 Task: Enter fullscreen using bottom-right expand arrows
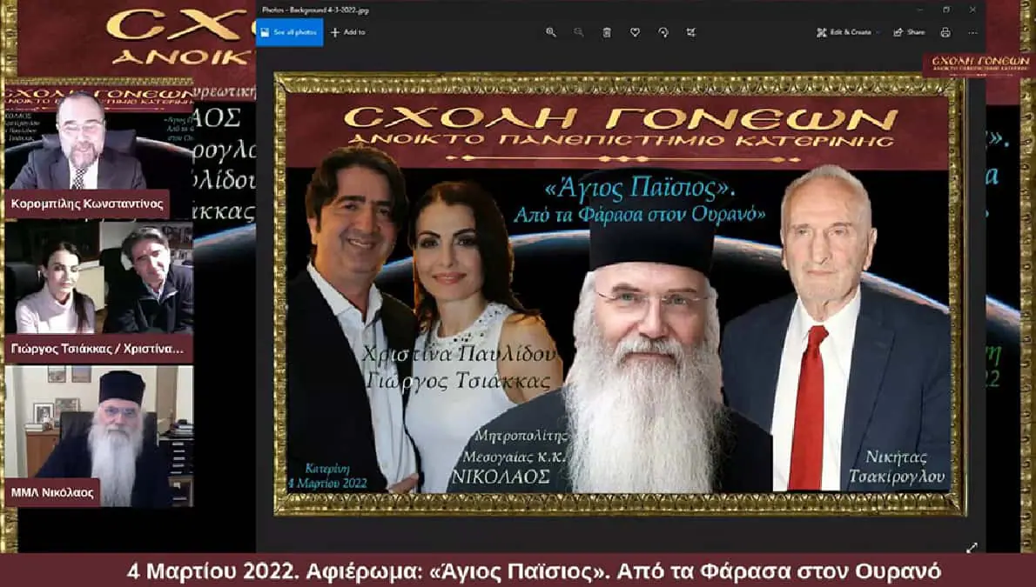tap(972, 547)
